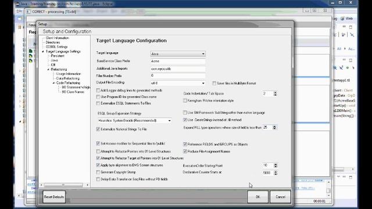The width and height of the screenshot is (372, 209).
Task: Enable Delay Data Transfer on Seq Files
Action: coord(98,179)
